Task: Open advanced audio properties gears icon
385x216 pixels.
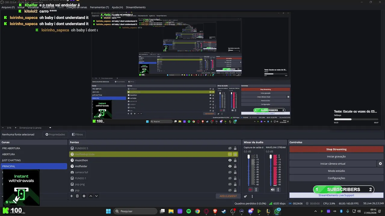Action: 245,196
